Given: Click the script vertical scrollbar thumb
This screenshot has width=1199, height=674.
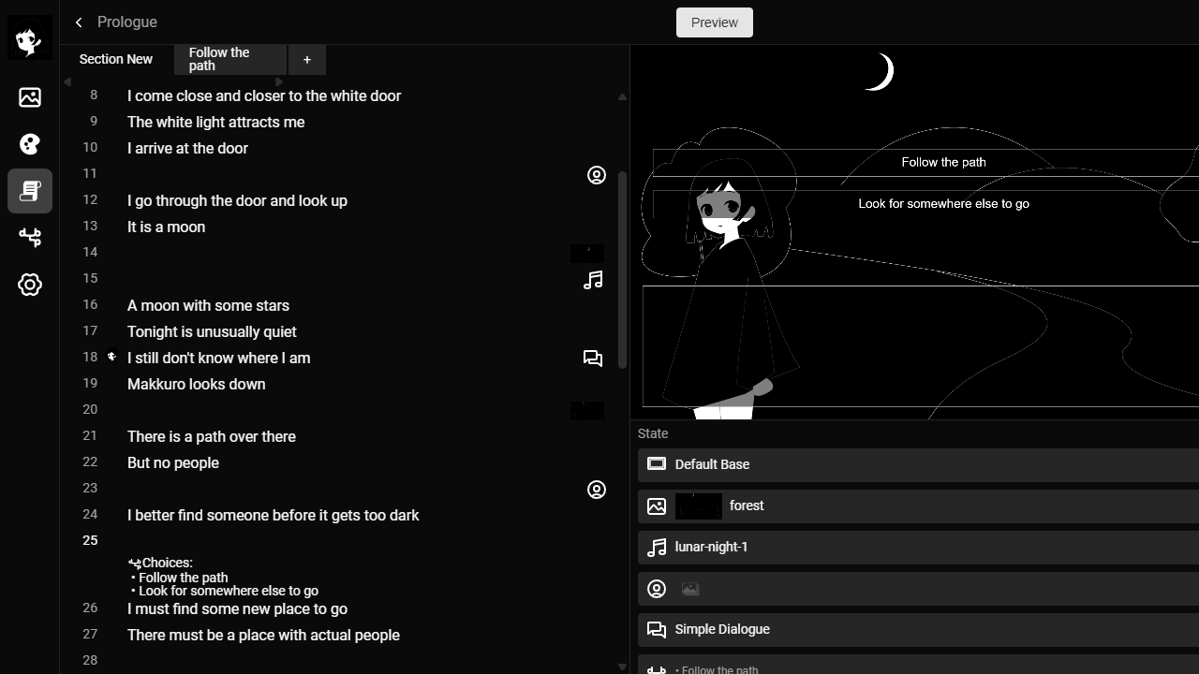Looking at the screenshot, I should 622,271.
